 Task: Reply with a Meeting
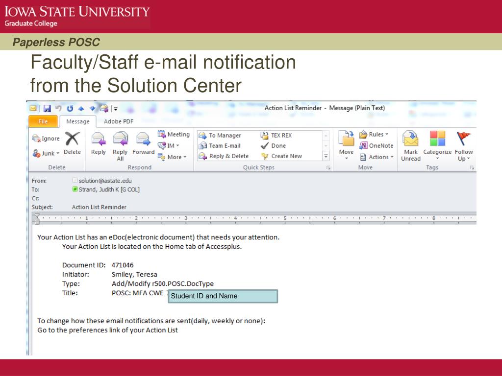tap(174, 134)
